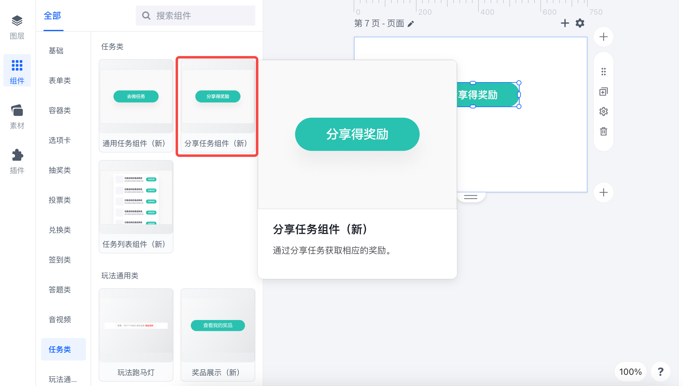This screenshot has width=683, height=386.
Task: Click the six-dot drag handle icon
Action: (x=603, y=72)
